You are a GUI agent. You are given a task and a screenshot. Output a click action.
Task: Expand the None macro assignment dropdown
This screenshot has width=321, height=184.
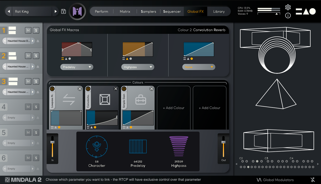[198, 67]
